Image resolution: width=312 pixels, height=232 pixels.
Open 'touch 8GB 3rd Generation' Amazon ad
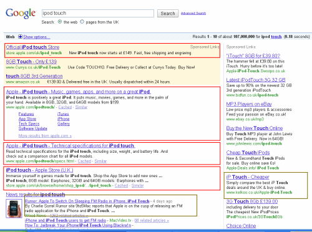[34, 76]
